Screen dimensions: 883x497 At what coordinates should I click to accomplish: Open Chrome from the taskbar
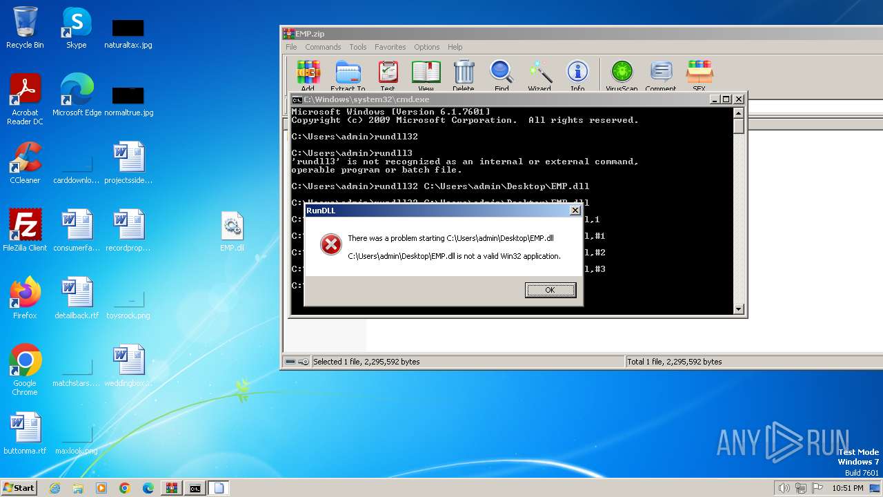[125, 488]
